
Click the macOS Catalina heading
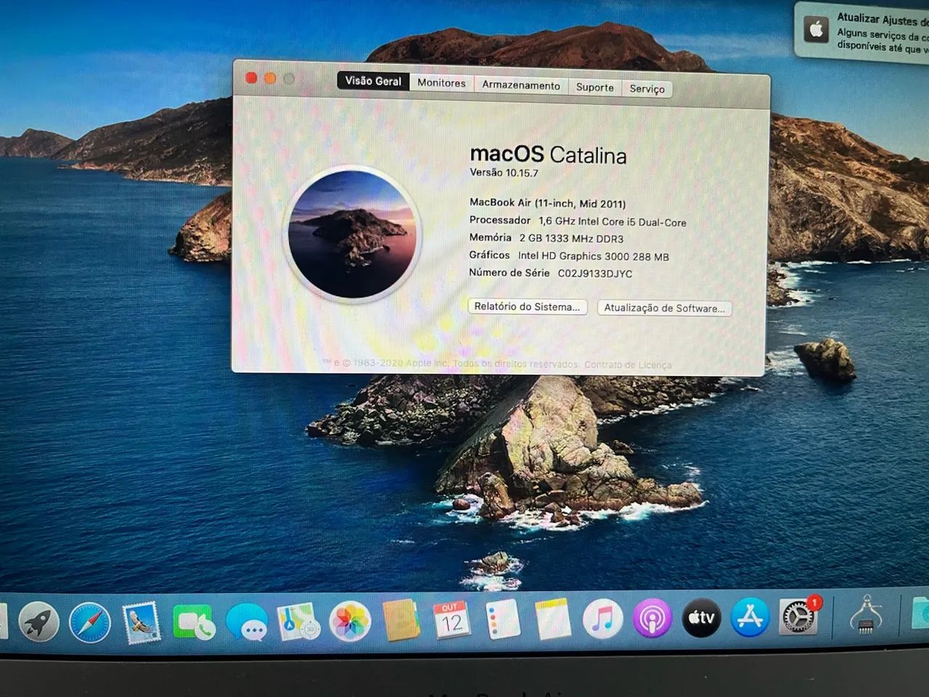548,154
